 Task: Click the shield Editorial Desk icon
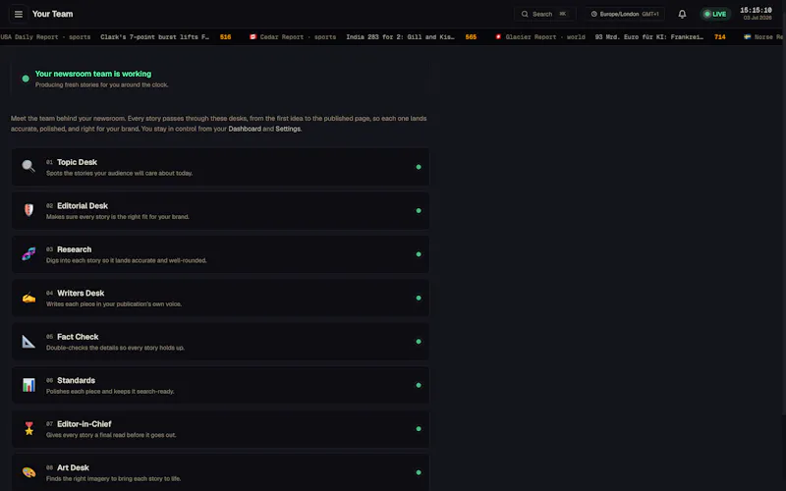(28, 210)
